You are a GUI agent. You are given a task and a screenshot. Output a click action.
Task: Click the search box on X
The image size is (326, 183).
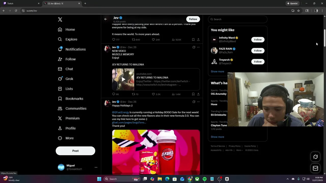pos(238,19)
